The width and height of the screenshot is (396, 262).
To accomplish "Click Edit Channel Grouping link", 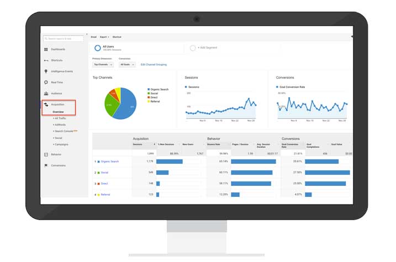I will [x=154, y=65].
